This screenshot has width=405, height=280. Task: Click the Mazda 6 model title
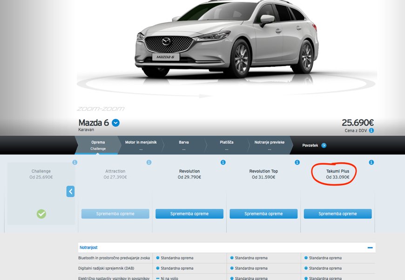tap(94, 123)
